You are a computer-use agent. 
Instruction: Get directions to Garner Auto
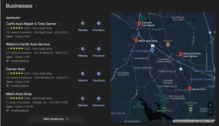98,73
